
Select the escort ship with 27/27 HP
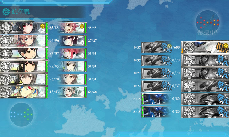tap(72, 41)
